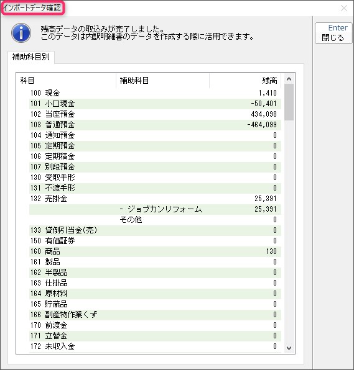Click the vertical scrollbar thumb
This screenshot has width=354, height=370.
click(x=289, y=102)
